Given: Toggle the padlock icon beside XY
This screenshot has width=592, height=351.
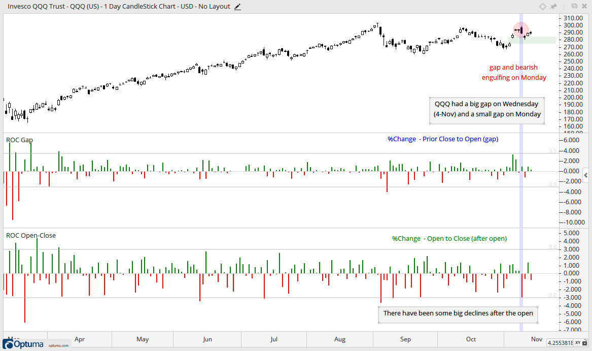Looking at the screenshot, I should click(x=585, y=343).
